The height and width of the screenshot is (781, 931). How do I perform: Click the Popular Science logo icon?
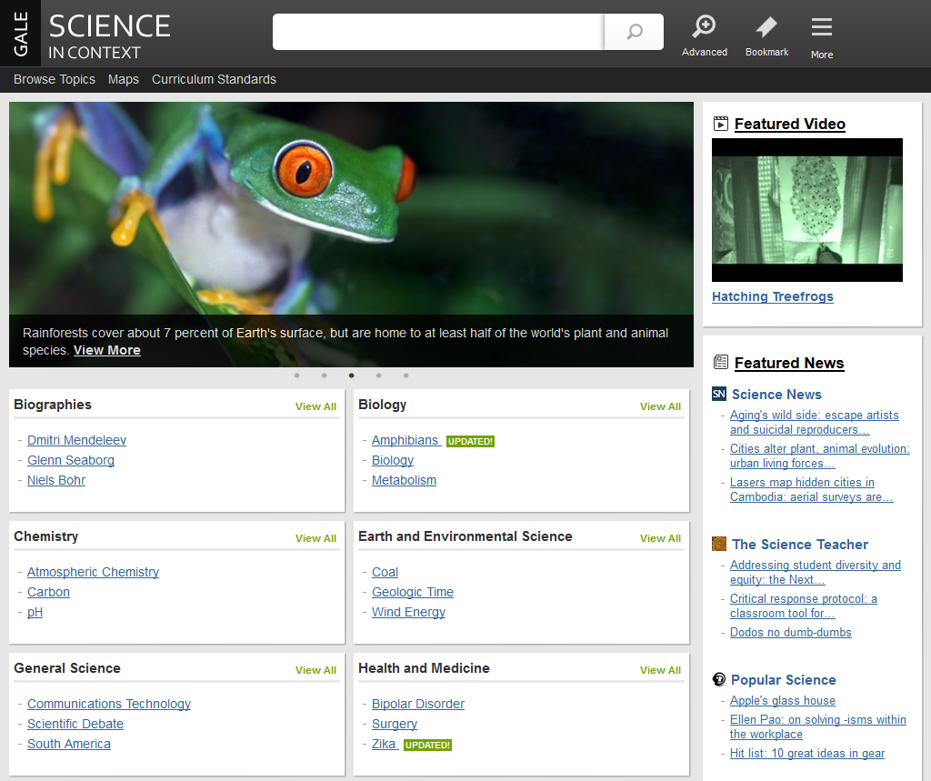pyautogui.click(x=719, y=679)
